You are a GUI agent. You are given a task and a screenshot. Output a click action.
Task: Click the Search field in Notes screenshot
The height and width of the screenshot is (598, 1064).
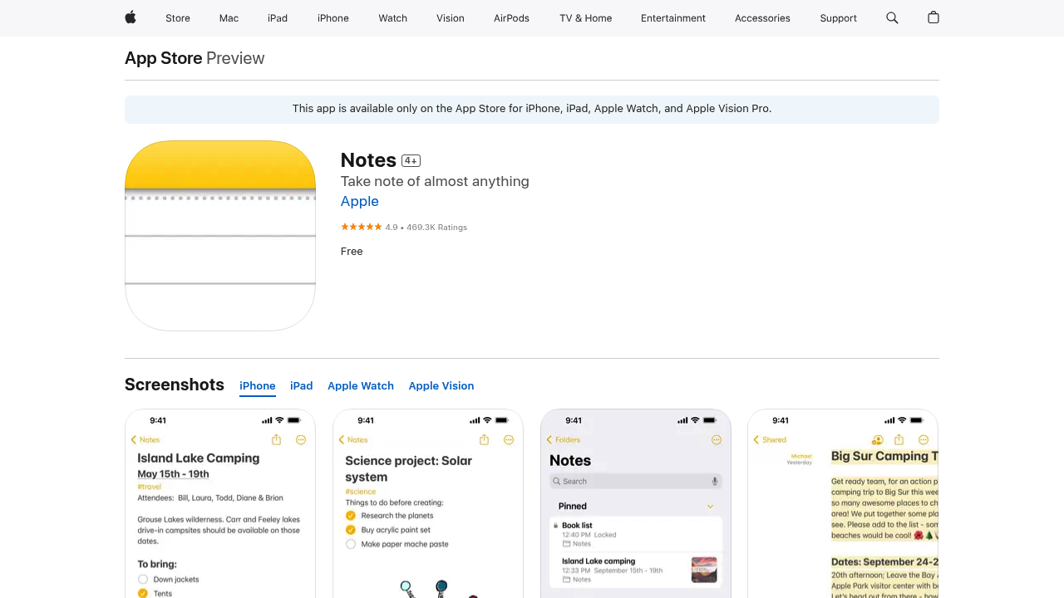635,481
